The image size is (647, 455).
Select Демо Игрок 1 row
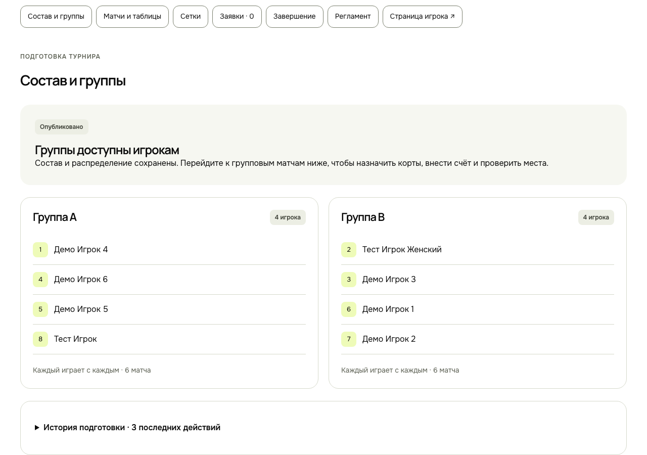coord(478,309)
